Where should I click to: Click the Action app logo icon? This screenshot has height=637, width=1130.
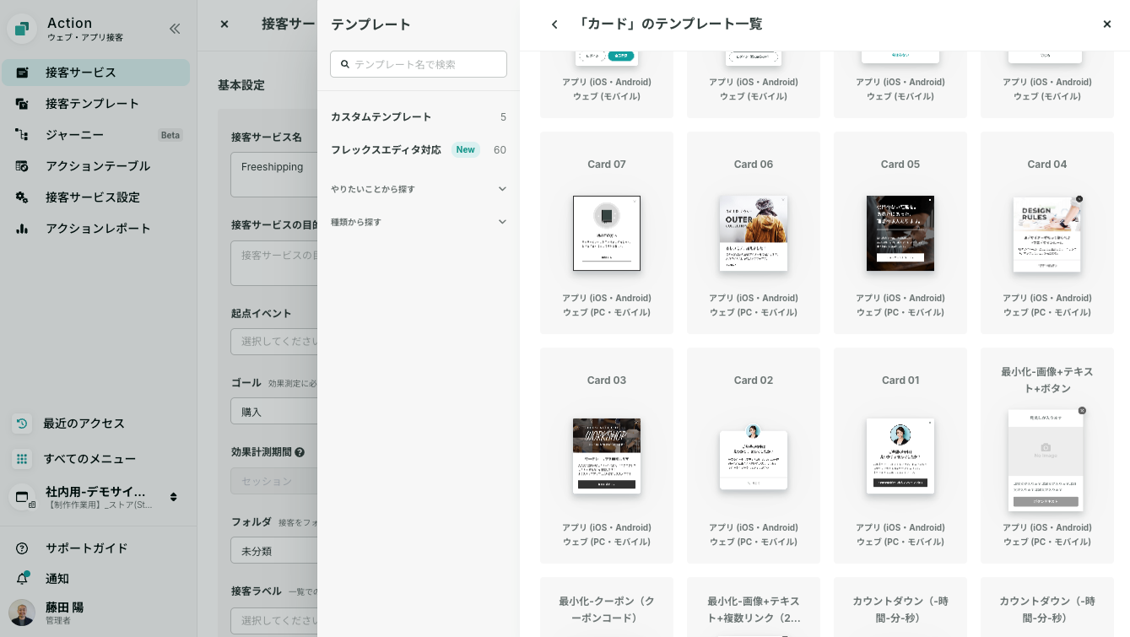click(x=22, y=29)
